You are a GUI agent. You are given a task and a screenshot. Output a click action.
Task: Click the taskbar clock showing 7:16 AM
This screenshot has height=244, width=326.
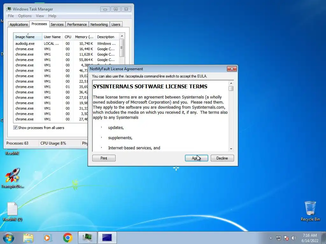[310, 238]
